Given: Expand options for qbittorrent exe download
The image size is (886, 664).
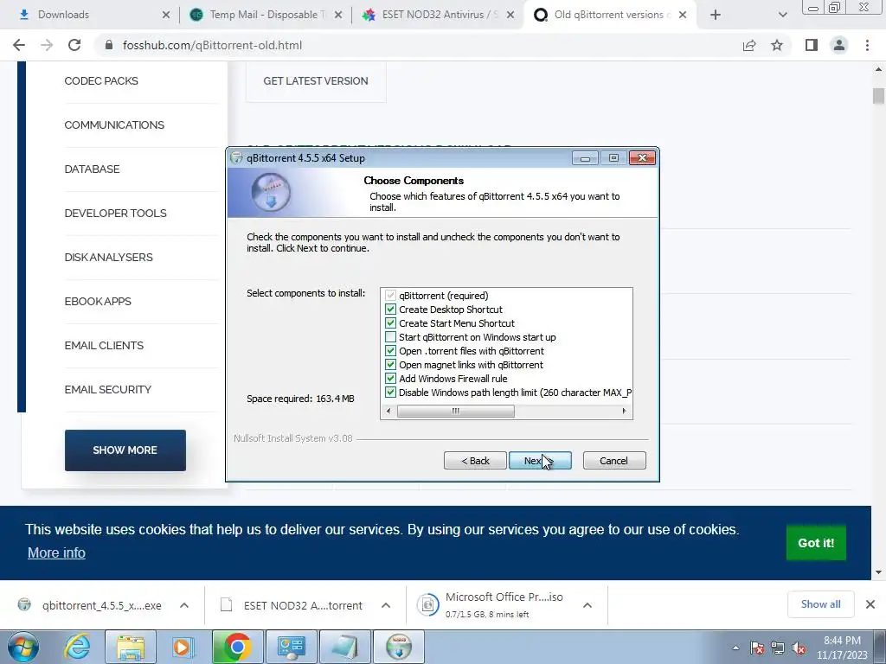Looking at the screenshot, I should [x=184, y=605].
